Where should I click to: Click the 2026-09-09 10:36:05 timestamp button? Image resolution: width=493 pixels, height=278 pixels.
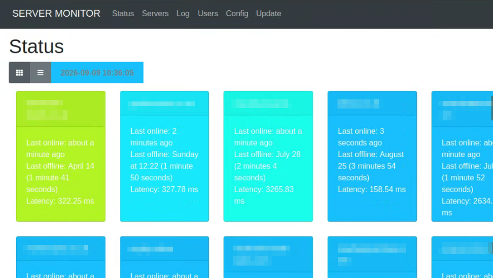coord(97,73)
